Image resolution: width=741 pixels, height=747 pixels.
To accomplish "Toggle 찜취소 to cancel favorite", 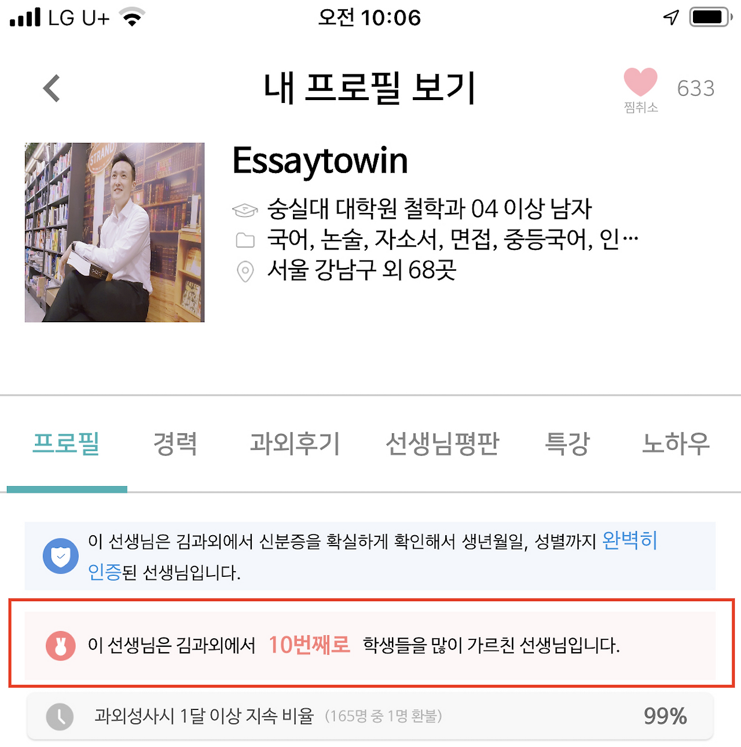I will 640,107.
